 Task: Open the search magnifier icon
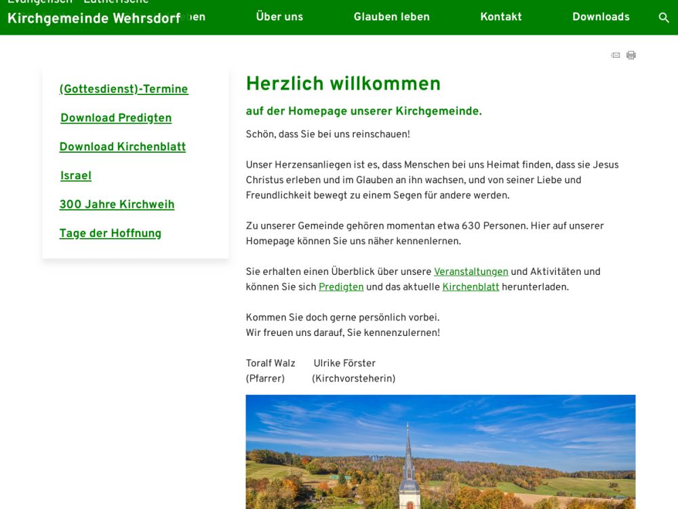pyautogui.click(x=664, y=18)
